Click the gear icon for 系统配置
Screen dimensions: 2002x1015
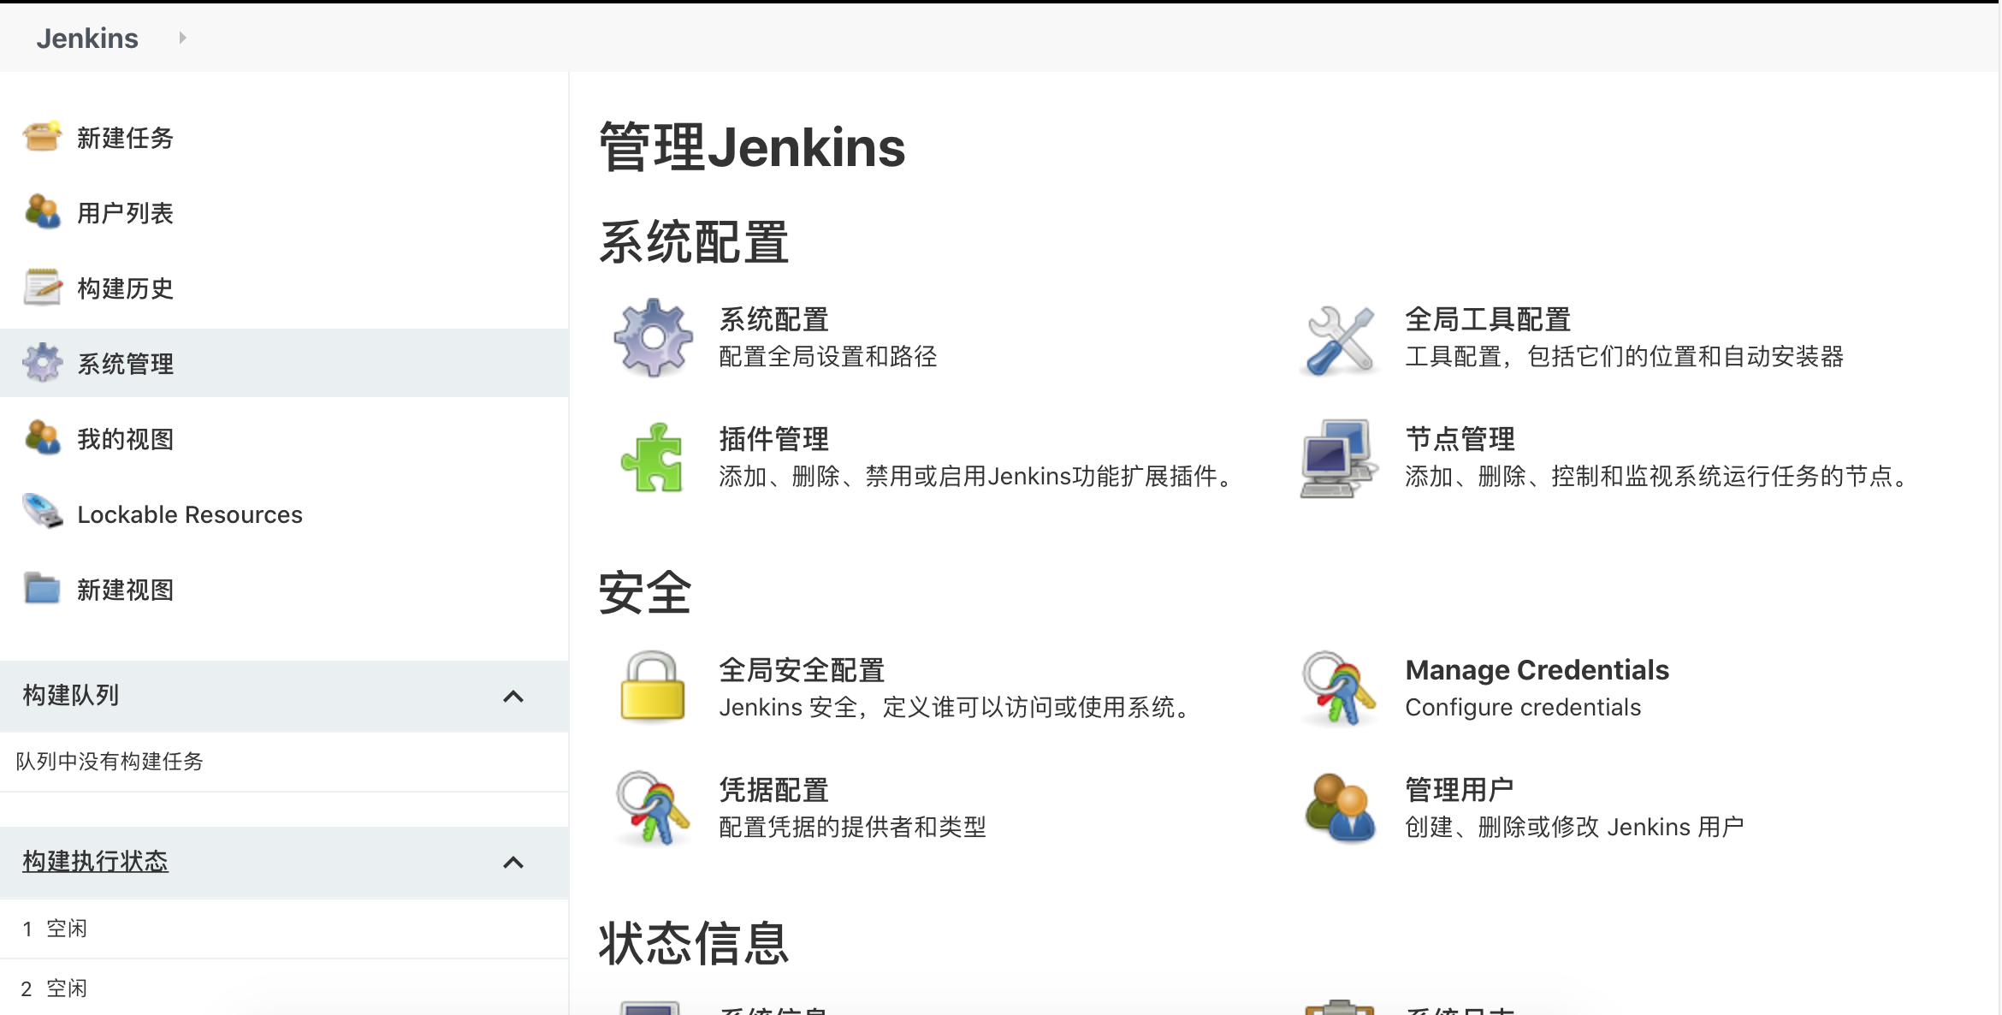coord(653,337)
